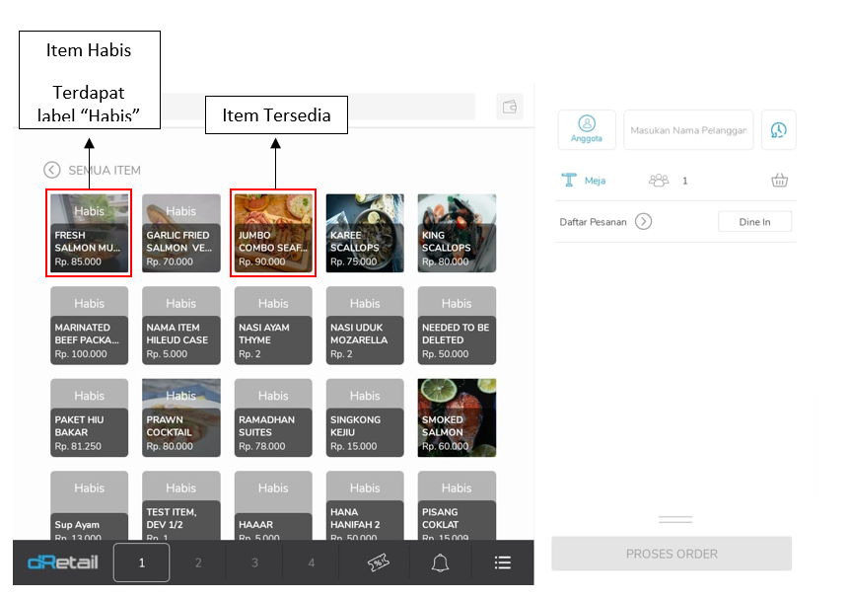Viewport: 849px width, 598px height.
Task: Select the Jumbo Combo Seafood item
Action: [273, 233]
